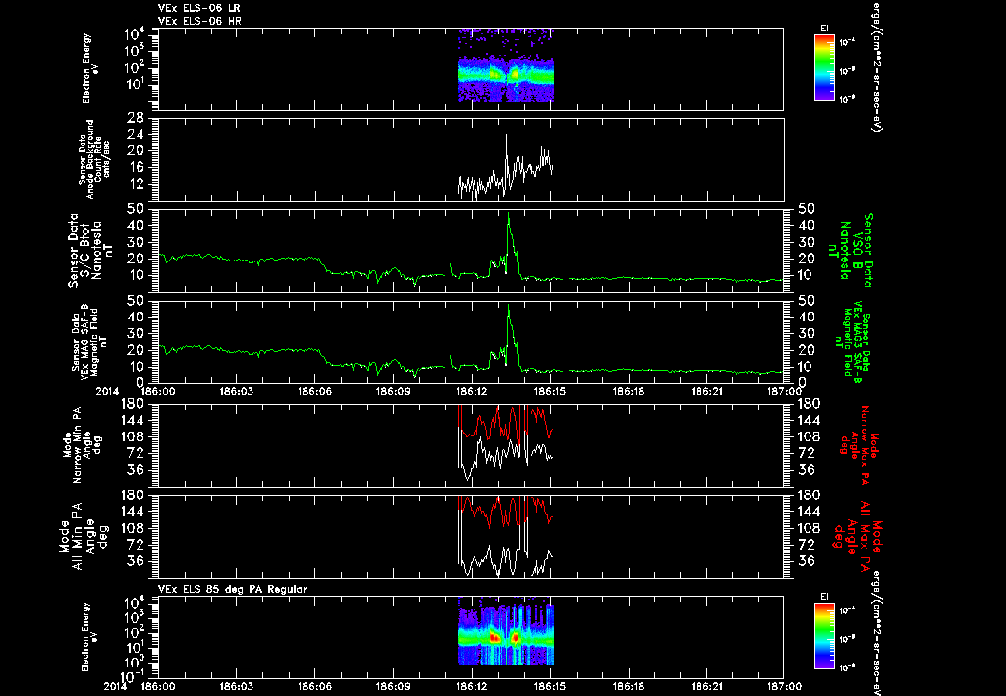Click the '186:12' tick under the MAG SAF-B panel

(x=472, y=391)
